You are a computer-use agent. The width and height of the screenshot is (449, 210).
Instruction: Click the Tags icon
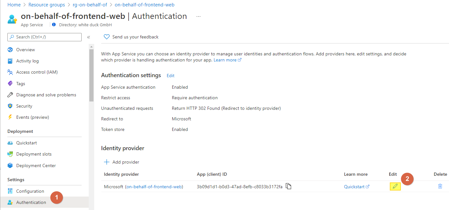pos(10,84)
